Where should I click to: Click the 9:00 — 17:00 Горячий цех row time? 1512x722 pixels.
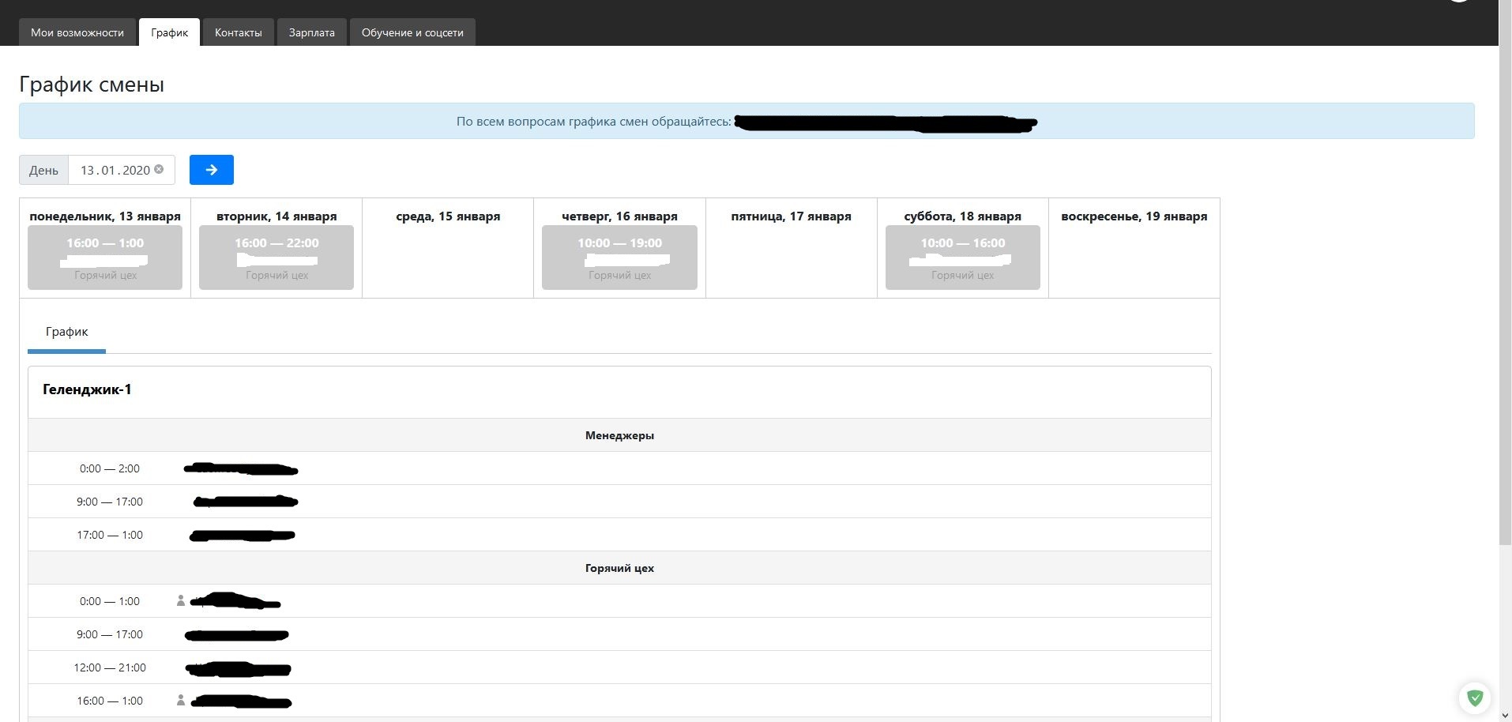coord(110,634)
